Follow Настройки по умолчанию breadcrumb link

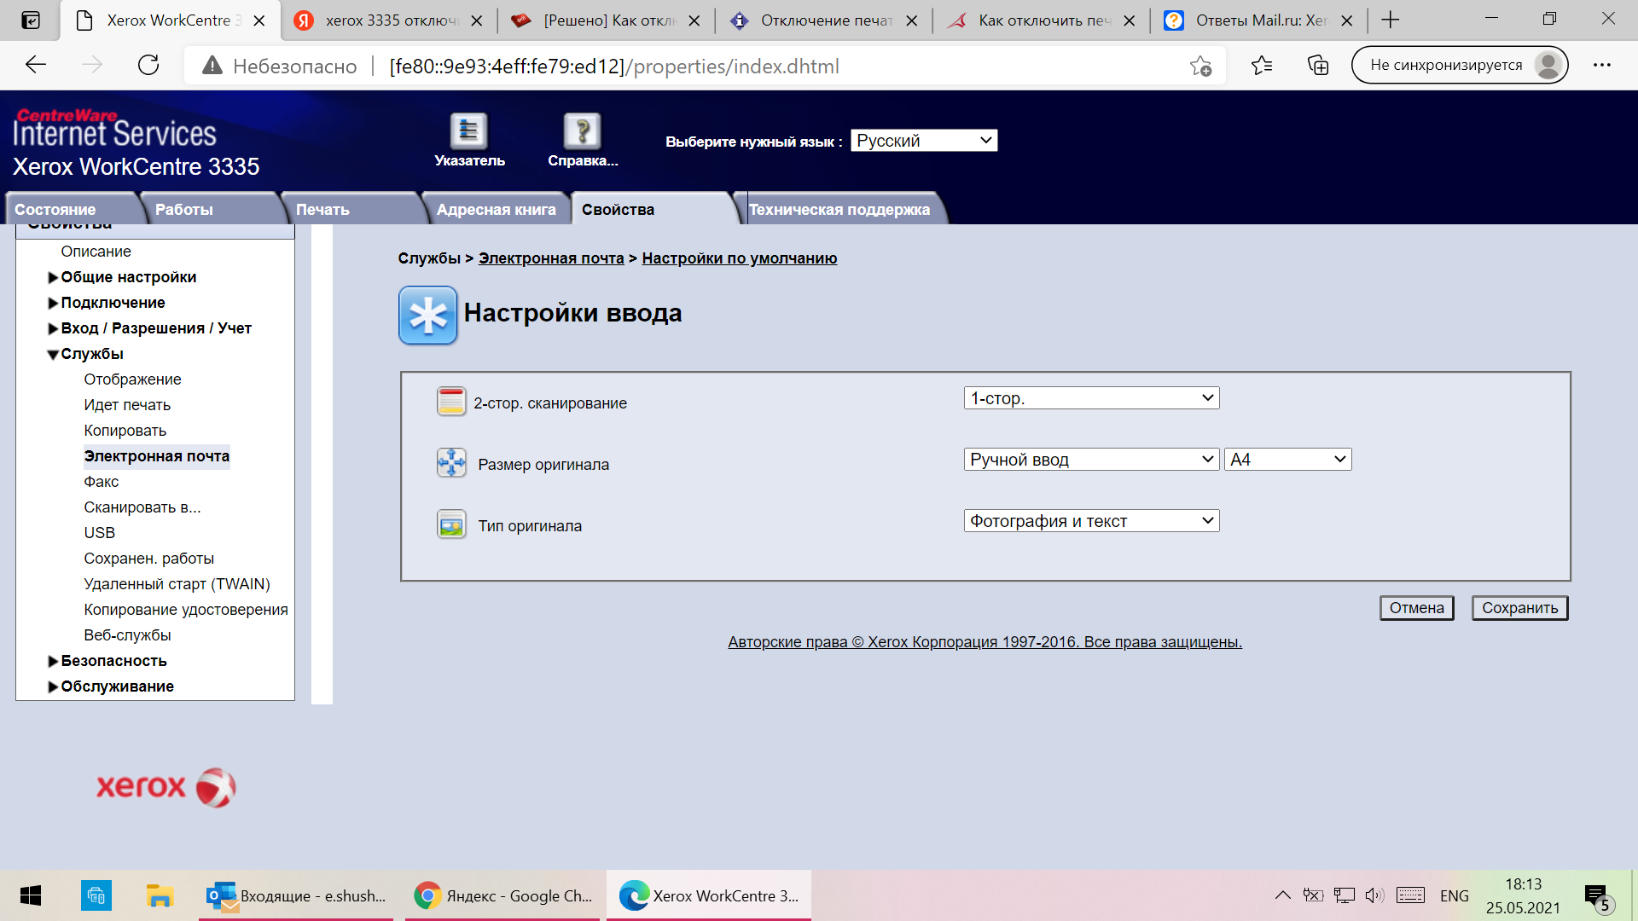click(x=739, y=258)
